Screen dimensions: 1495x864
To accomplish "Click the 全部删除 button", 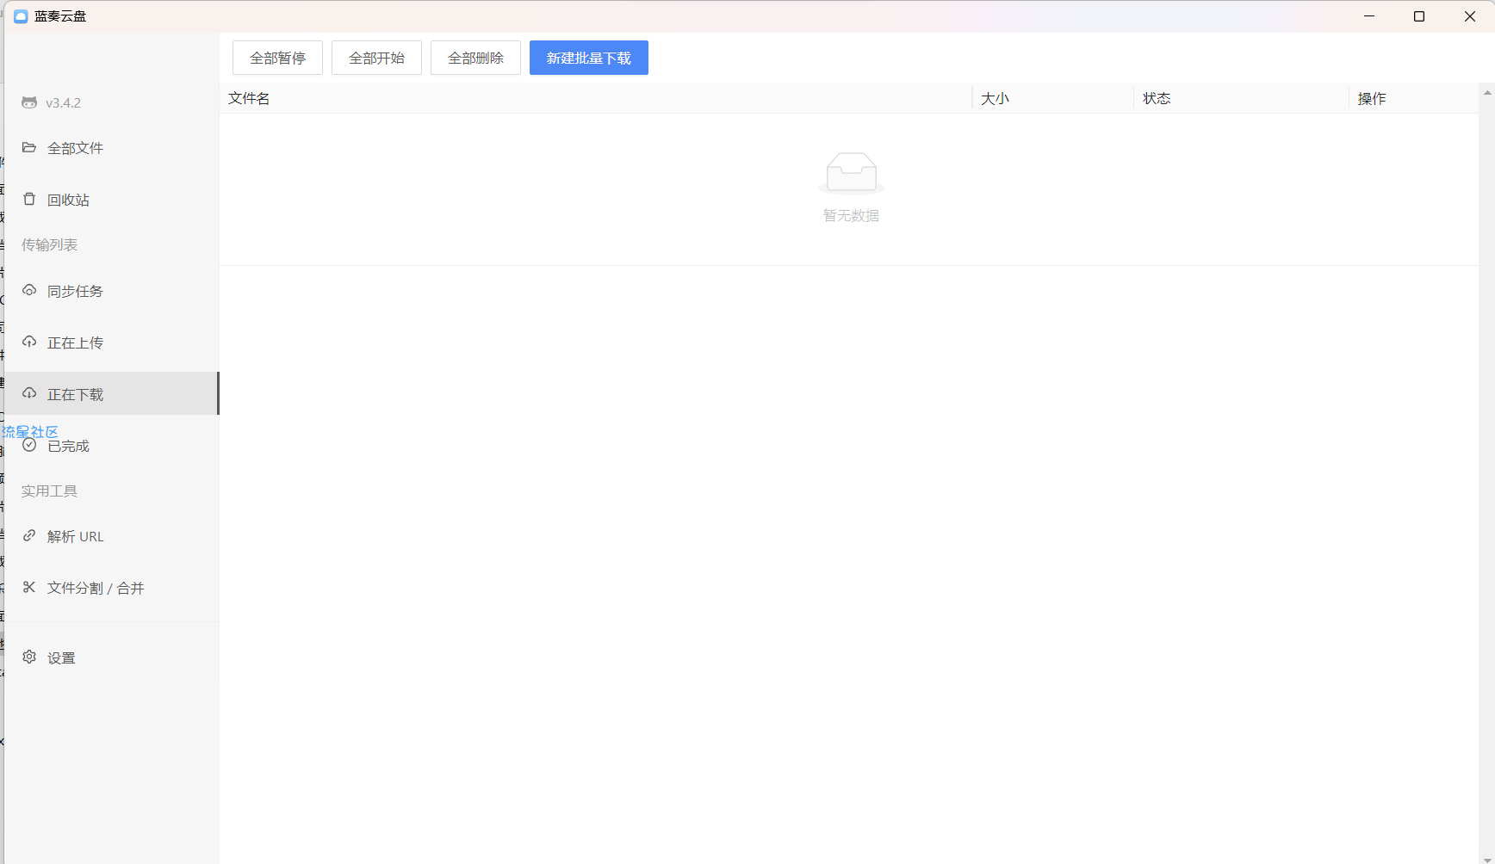I will tap(475, 58).
